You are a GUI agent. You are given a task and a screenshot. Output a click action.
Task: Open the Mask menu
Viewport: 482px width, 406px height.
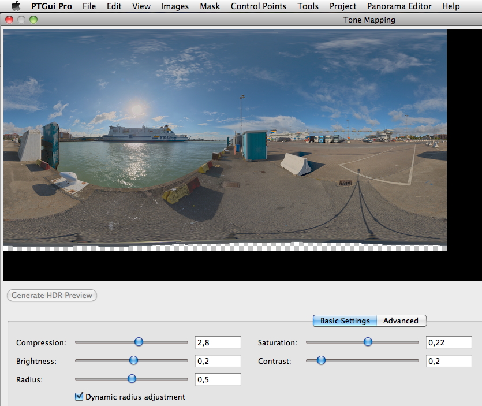coord(210,6)
